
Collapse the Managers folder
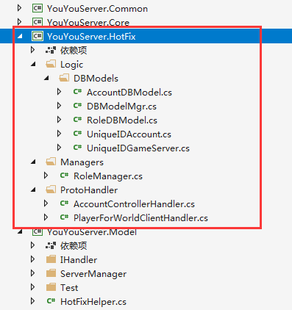tap(33, 162)
